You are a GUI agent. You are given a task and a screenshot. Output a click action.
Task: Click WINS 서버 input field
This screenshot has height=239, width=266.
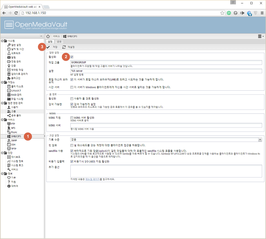166,125
